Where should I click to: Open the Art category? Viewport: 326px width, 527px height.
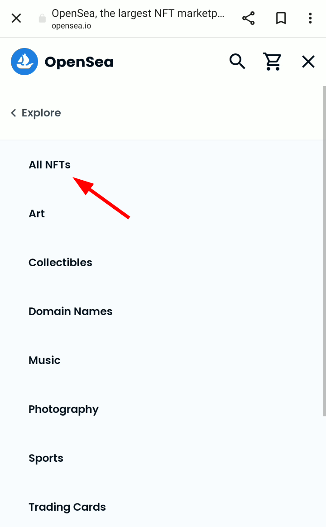tap(37, 214)
